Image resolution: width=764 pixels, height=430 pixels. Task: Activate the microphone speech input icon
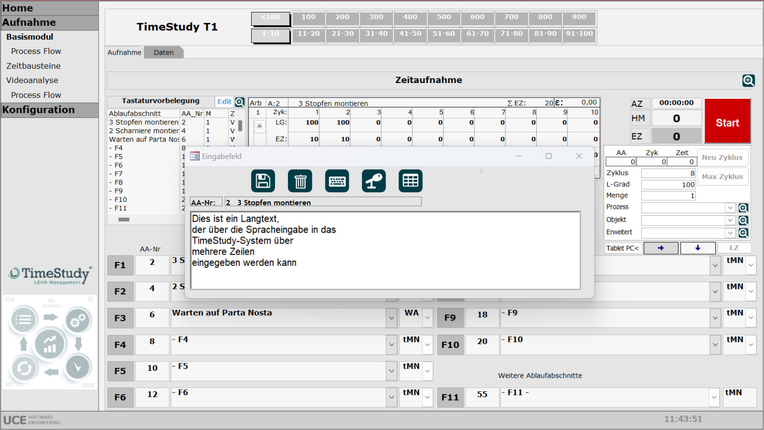374,181
